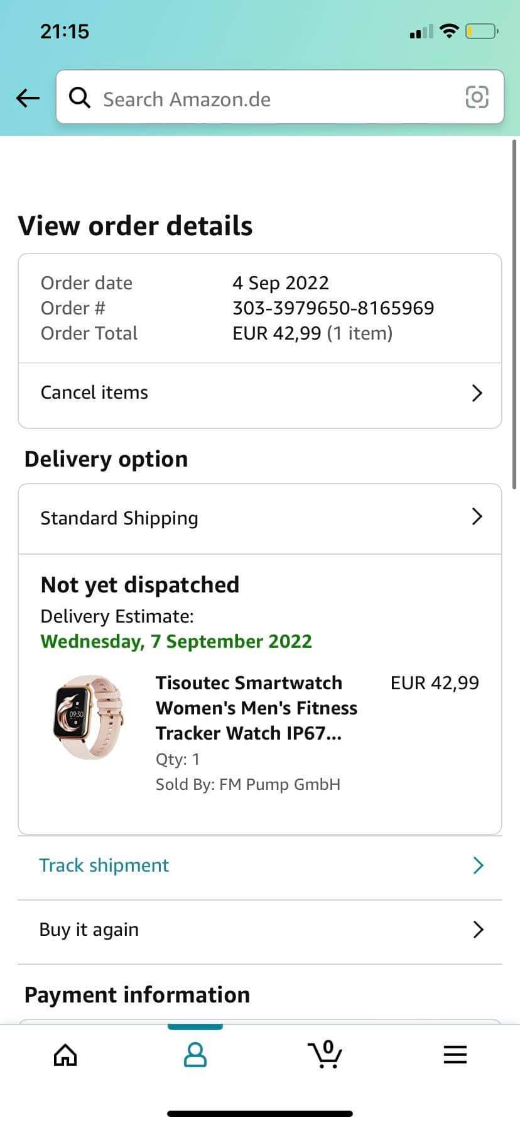Open the shopping cart

[x=325, y=1053]
